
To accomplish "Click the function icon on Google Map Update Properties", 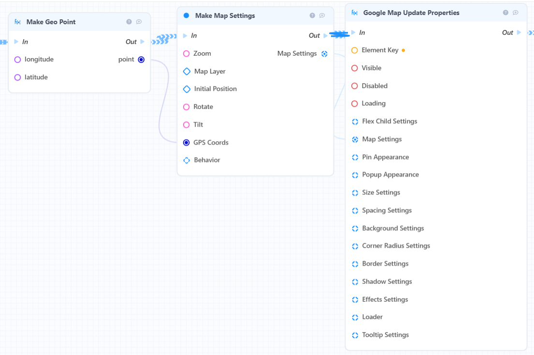I will pyautogui.click(x=355, y=13).
